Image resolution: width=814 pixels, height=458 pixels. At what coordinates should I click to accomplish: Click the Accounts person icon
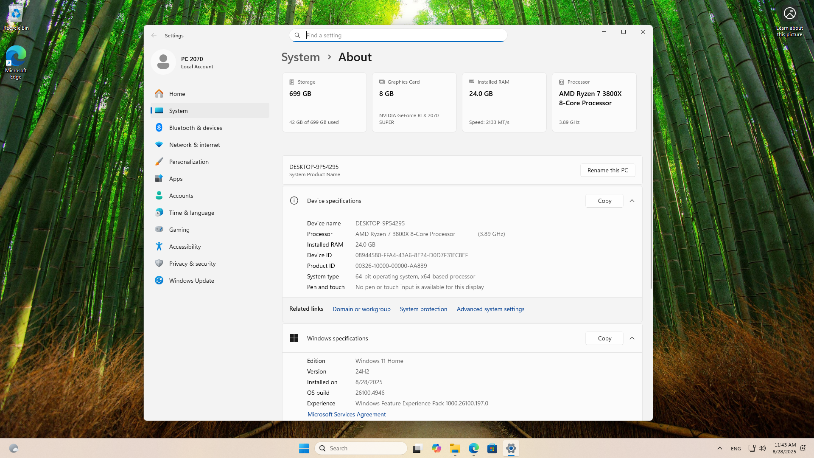coord(159,195)
